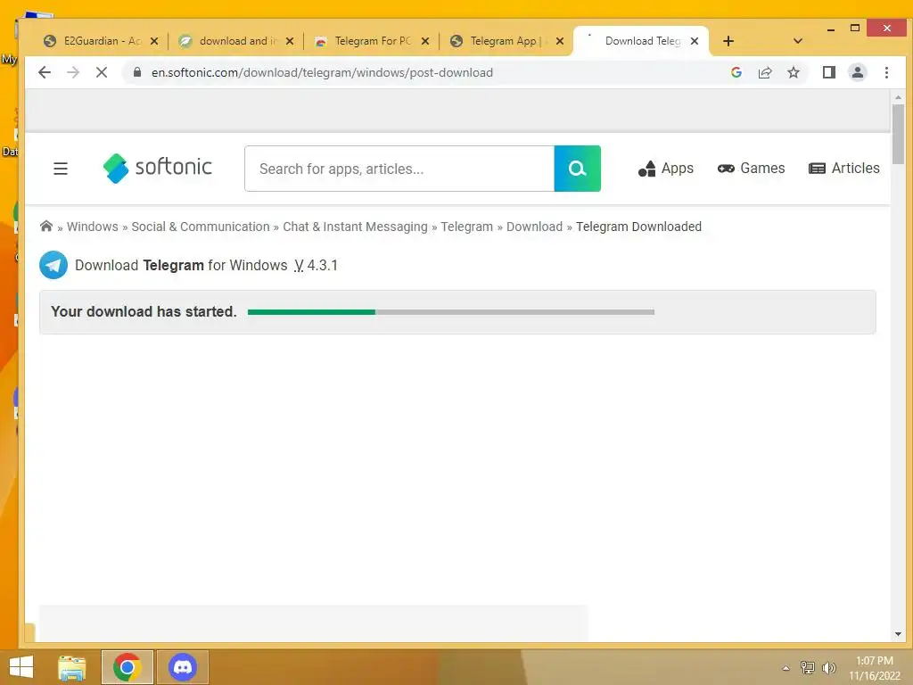This screenshot has width=913, height=685.
Task: Click the Telegram Downloaded breadcrumb text
Action: [638, 227]
